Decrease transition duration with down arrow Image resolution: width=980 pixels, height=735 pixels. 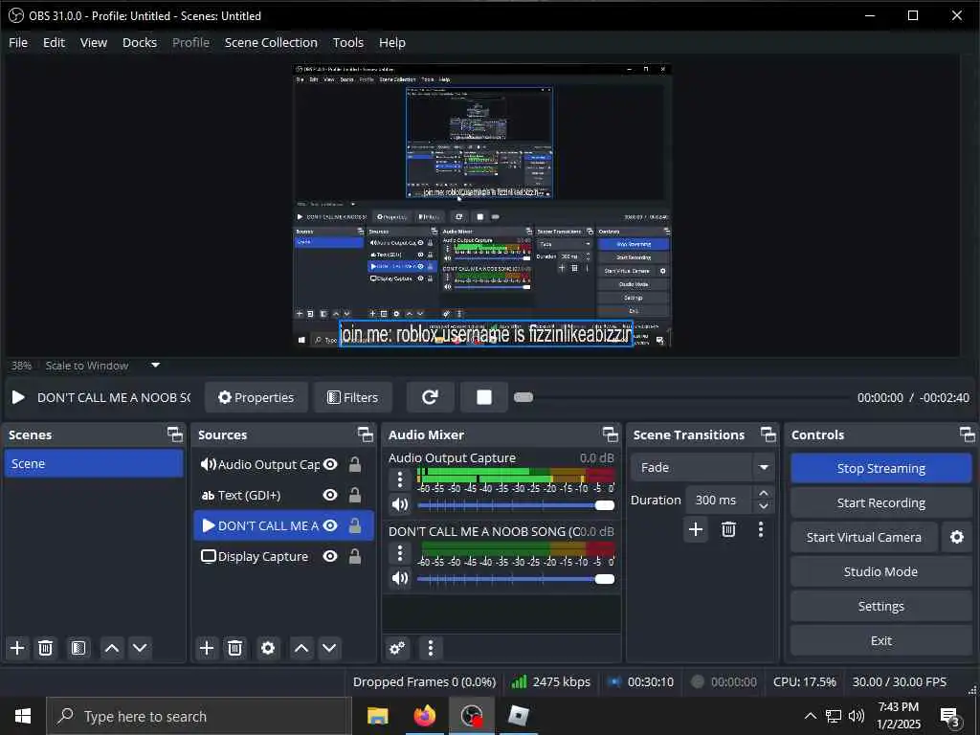coord(763,506)
